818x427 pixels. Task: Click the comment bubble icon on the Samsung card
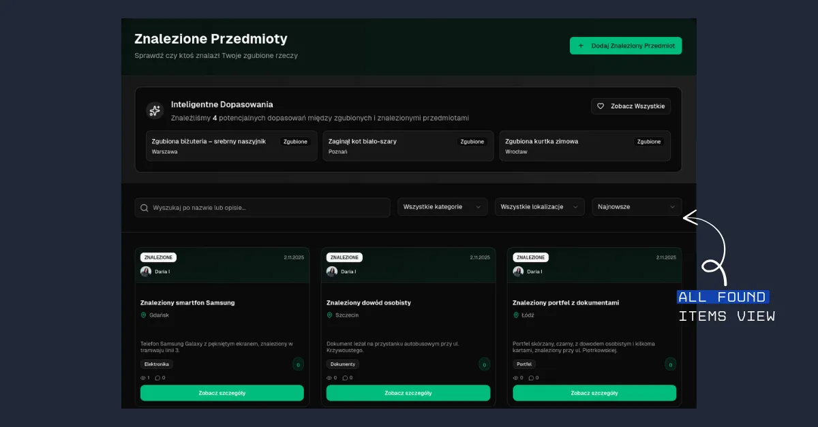coord(157,377)
